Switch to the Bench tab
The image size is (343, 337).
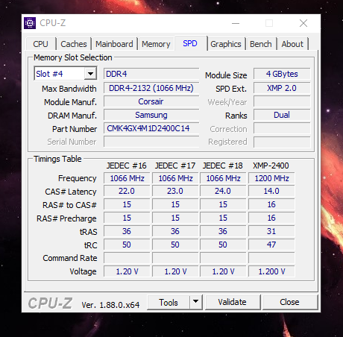pyautogui.click(x=261, y=44)
